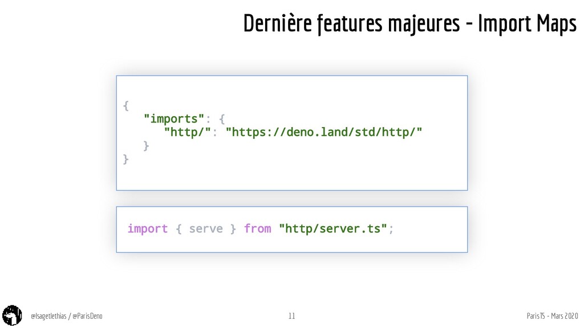Select the "http/server.ts" module string
Viewport: 584px width, 328px height.
(333, 228)
